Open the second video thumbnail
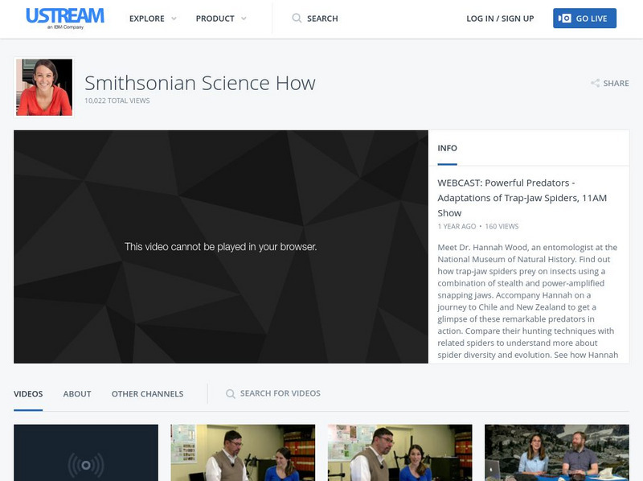Screen dimensions: 643x481 coord(243,453)
